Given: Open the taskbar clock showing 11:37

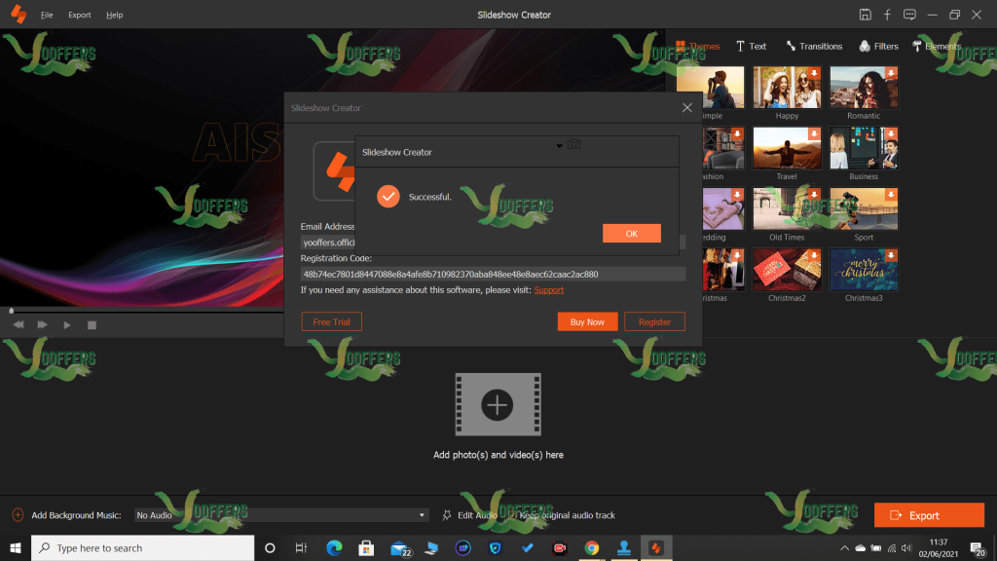Looking at the screenshot, I should [938, 547].
